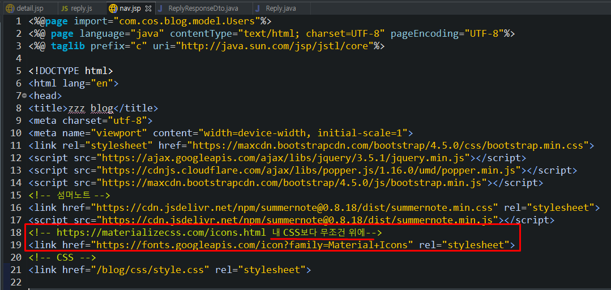Click the html lang="en" tag
The height and width of the screenshot is (290, 611).
coord(73,83)
